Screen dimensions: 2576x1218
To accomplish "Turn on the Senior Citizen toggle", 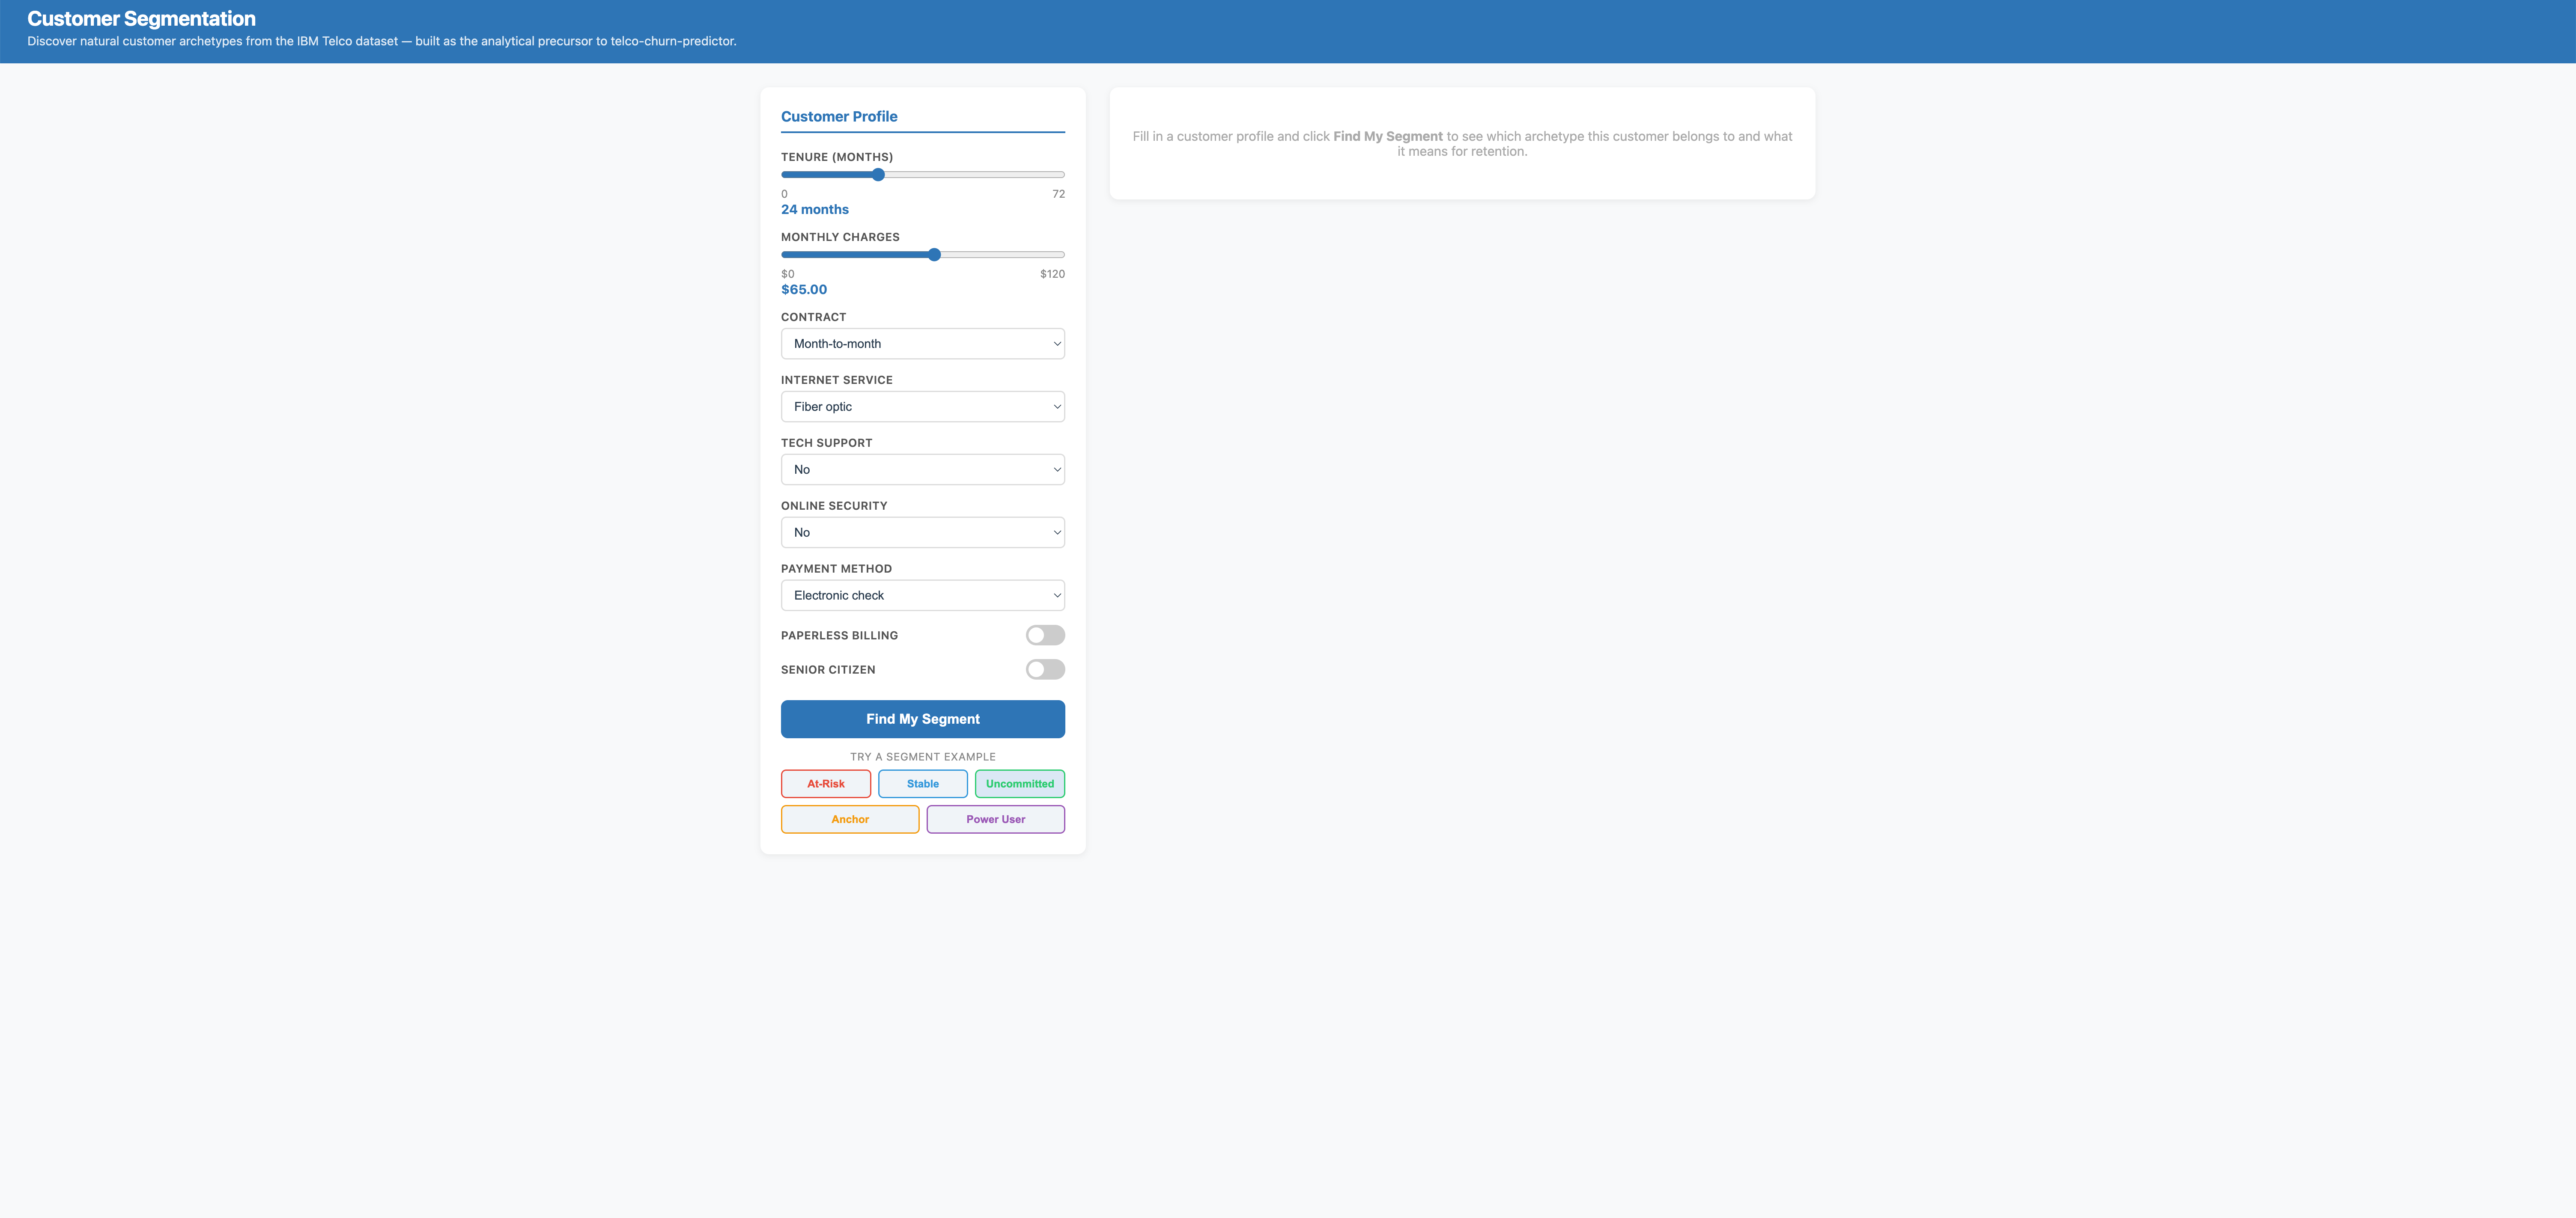I will coord(1045,669).
